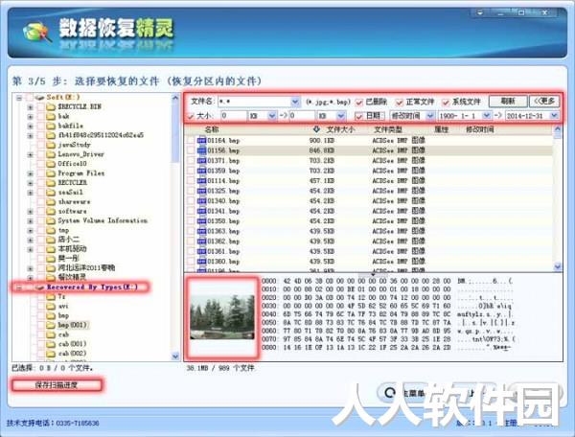Check the box for 01164.bmp
The height and width of the screenshot is (437, 575).
pyautogui.click(x=191, y=141)
